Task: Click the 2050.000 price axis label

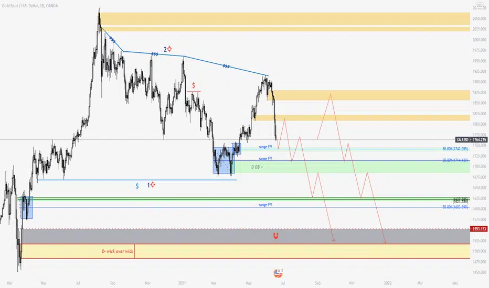Action: pyautogui.click(x=480, y=19)
